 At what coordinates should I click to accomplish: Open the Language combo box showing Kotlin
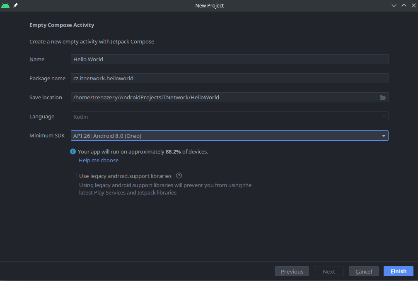[x=229, y=116]
